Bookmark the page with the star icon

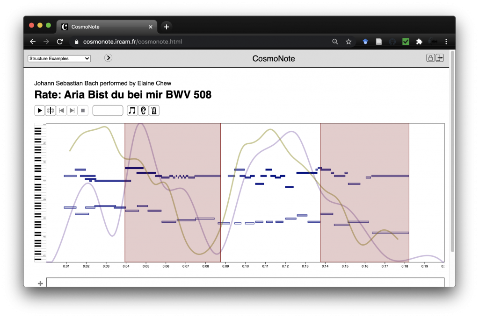(348, 42)
